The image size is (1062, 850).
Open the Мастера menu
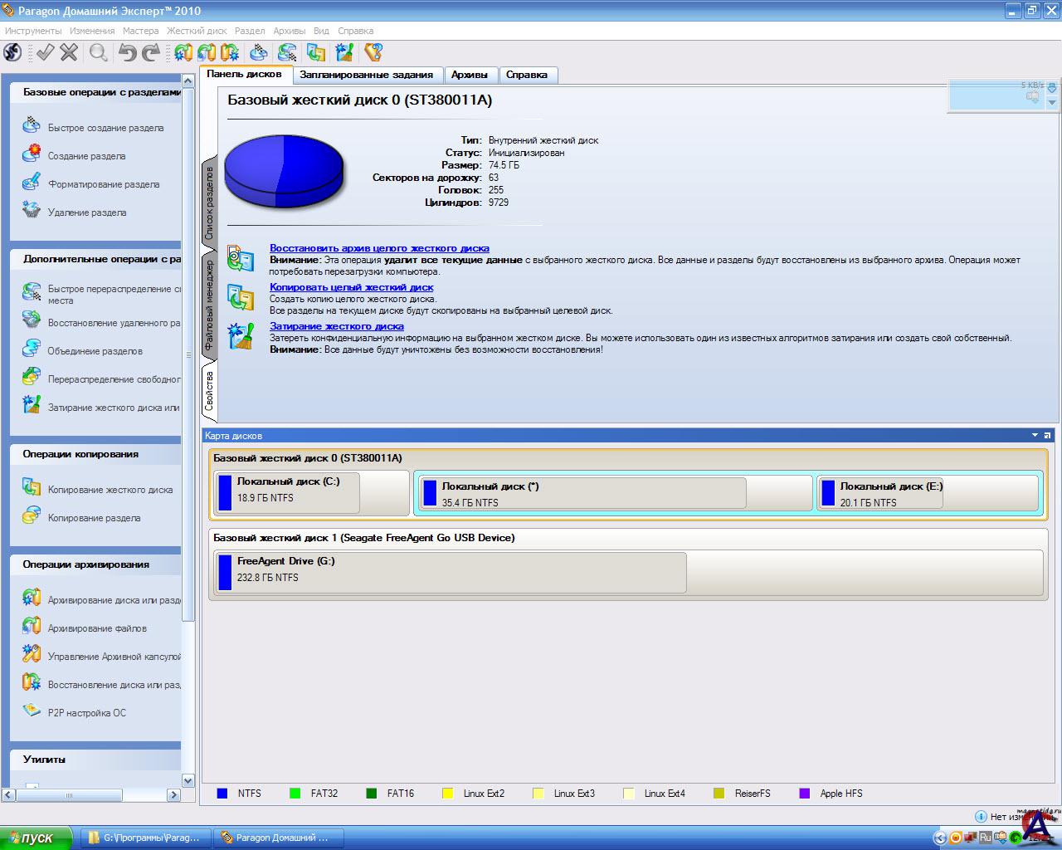pyautogui.click(x=140, y=31)
